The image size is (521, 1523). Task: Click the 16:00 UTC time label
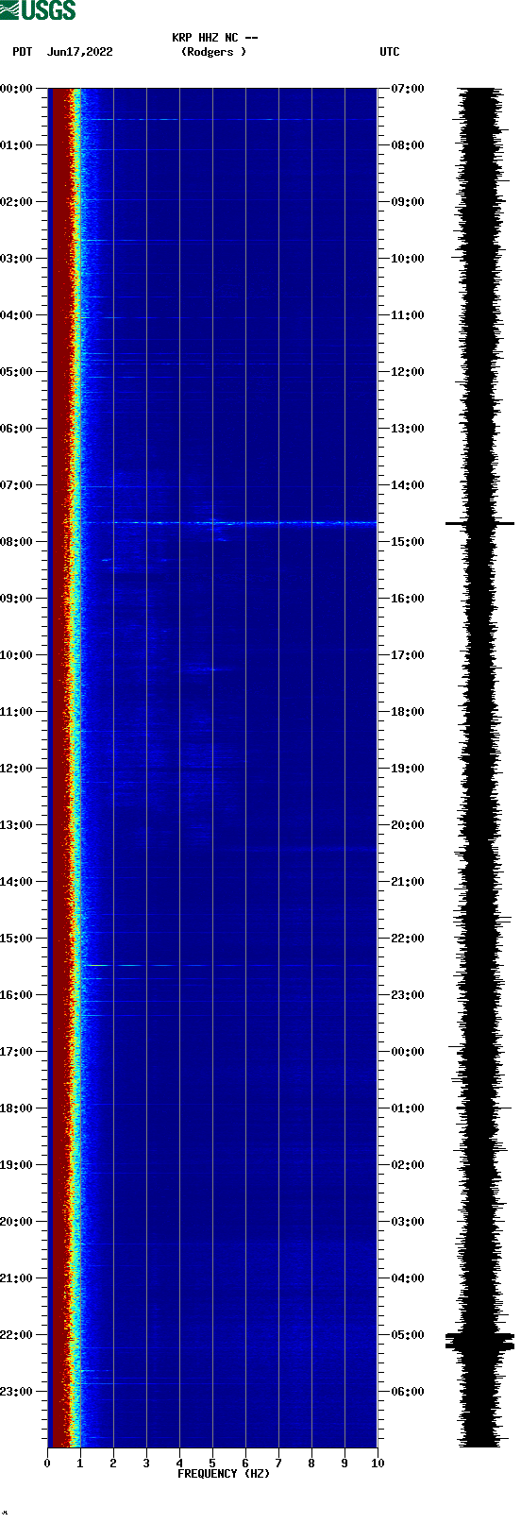(408, 599)
